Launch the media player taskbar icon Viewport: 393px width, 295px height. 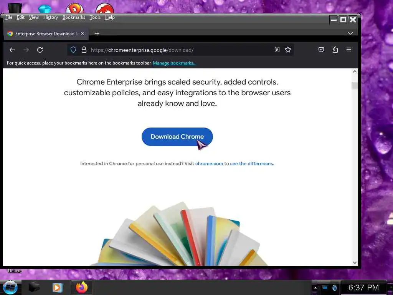[57, 287]
